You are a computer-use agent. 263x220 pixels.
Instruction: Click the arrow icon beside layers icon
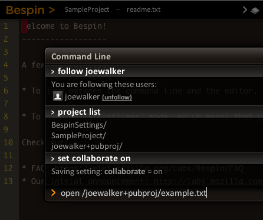[x=245, y=10]
